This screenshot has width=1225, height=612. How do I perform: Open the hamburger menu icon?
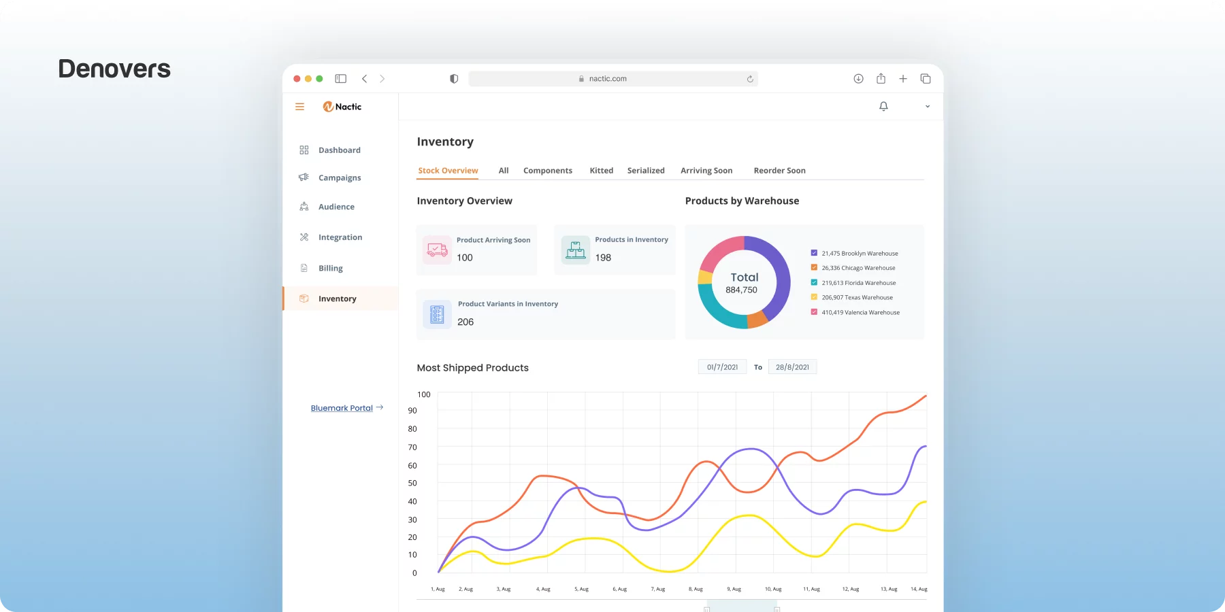point(299,107)
